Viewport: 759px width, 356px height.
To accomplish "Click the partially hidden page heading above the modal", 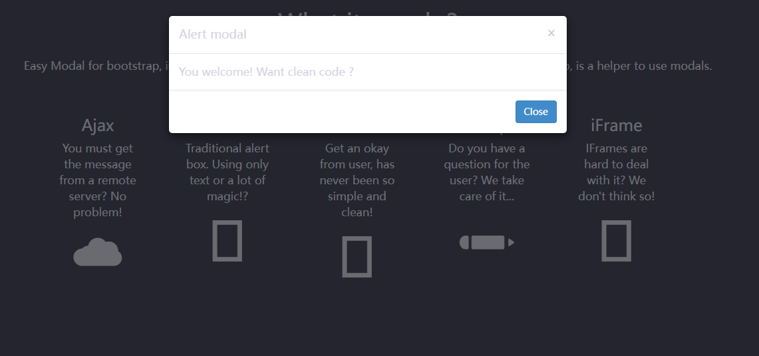I will tap(368, 13).
